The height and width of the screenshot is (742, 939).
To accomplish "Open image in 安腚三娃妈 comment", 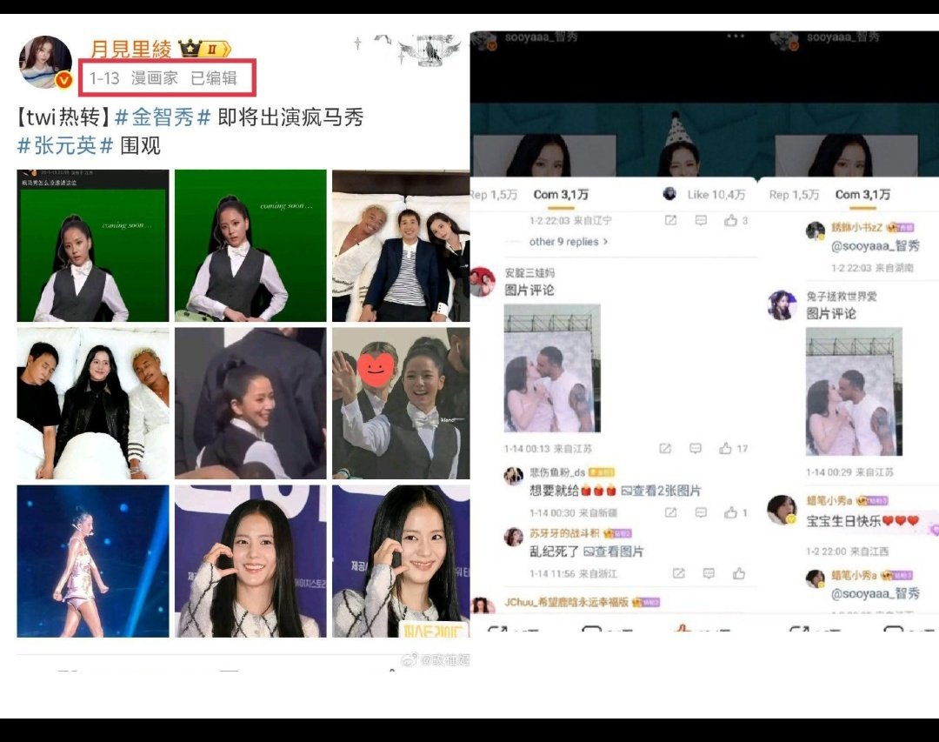I will pyautogui.click(x=552, y=368).
